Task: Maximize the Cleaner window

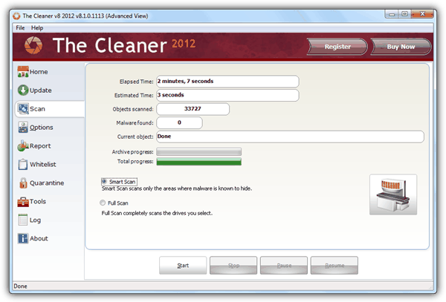Action: pyautogui.click(x=405, y=14)
